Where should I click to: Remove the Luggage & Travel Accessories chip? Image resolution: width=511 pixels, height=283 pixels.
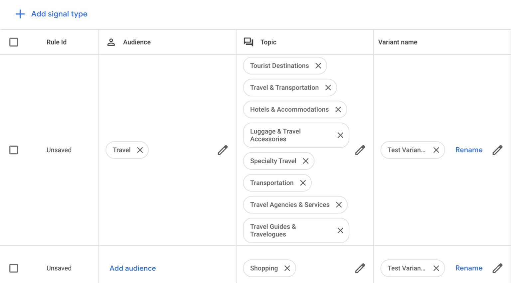(x=340, y=135)
